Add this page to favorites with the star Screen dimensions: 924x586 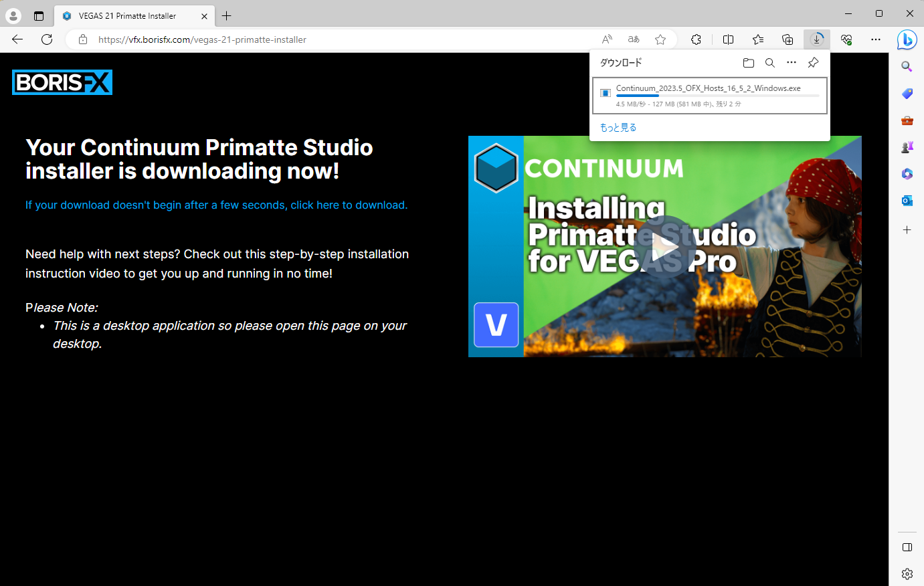click(660, 39)
